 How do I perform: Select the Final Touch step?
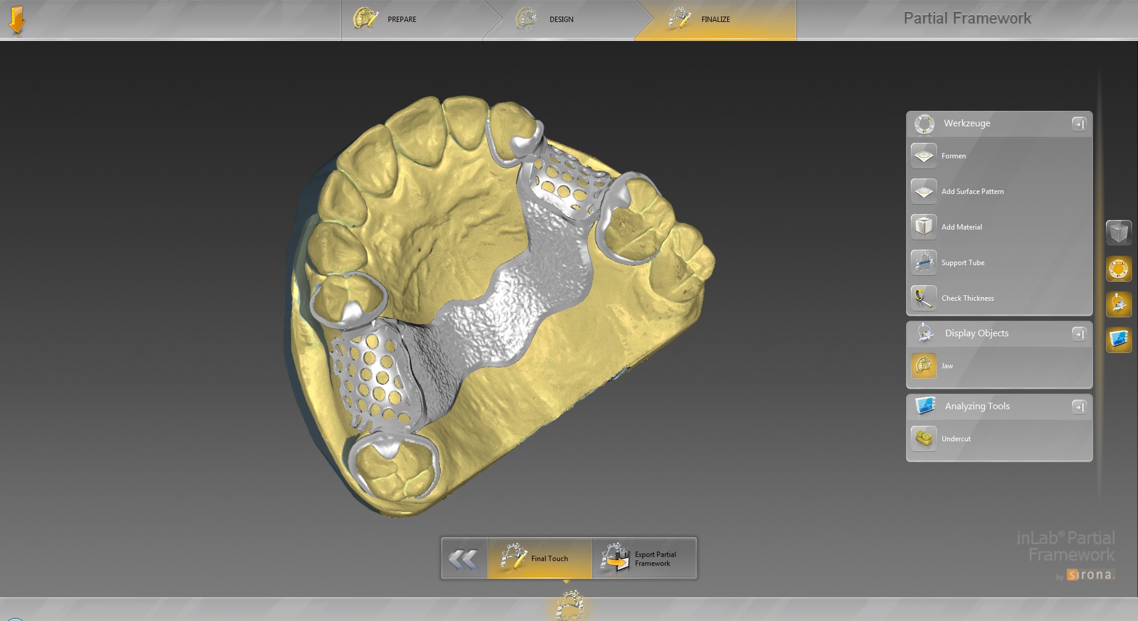coord(540,558)
